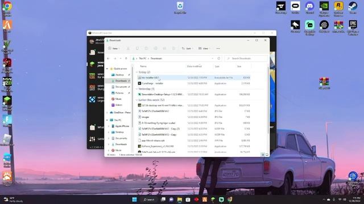
Task: Open the View dropdown in Explorer
Action: point(204,48)
